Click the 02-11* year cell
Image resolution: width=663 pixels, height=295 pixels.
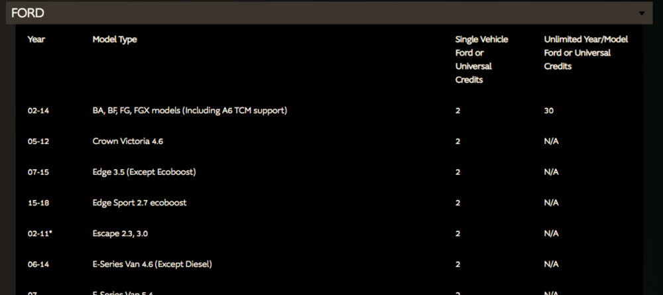(40, 233)
